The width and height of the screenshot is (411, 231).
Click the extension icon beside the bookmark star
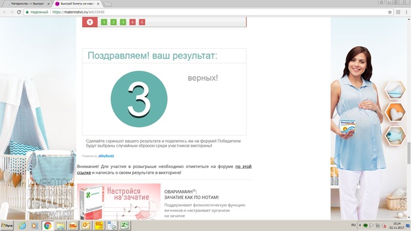pyautogui.click(x=398, y=12)
